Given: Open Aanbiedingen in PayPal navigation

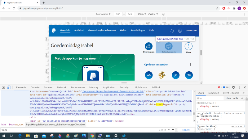Looking at the screenshot, I should pos(138,30).
